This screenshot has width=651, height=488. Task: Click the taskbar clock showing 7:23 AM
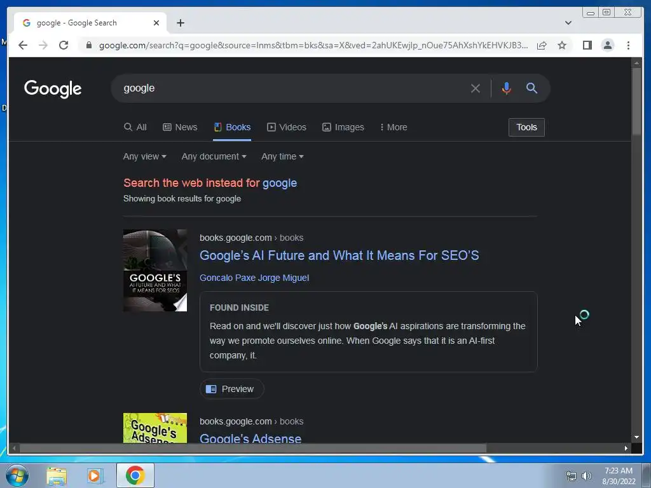click(x=619, y=476)
